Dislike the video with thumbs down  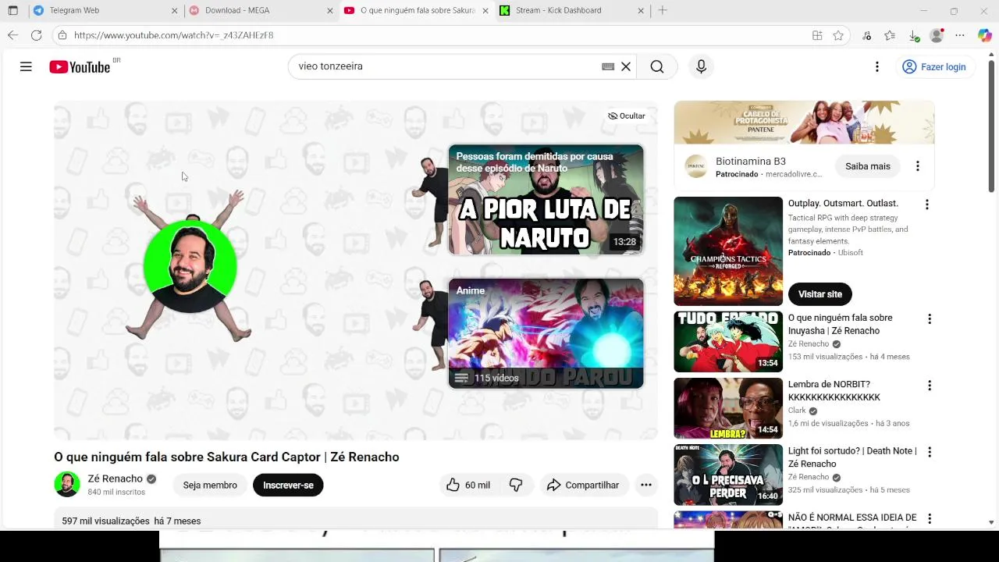coord(517,486)
